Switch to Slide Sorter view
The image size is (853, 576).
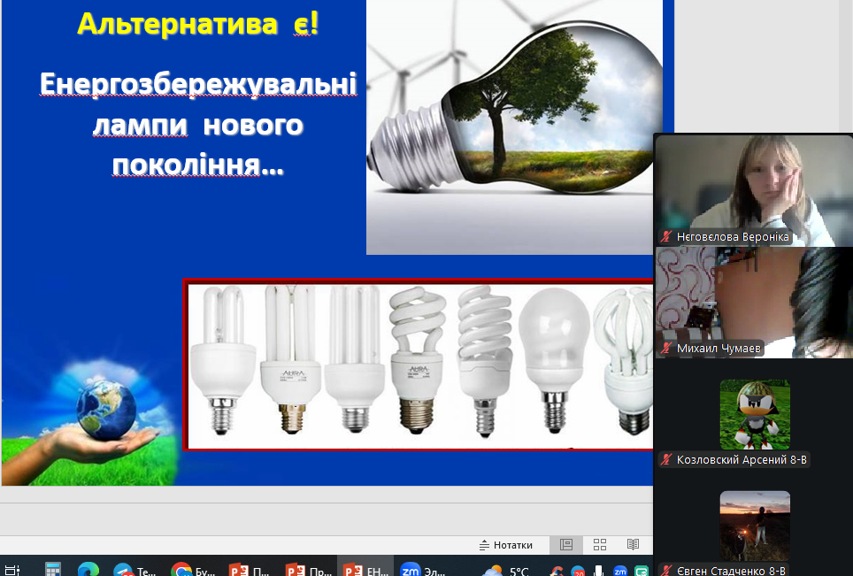(x=599, y=545)
